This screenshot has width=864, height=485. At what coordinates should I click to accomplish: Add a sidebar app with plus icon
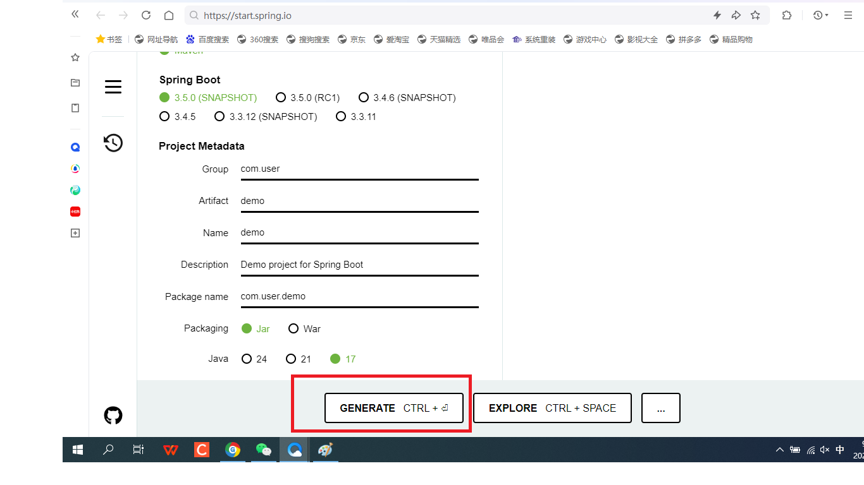(75, 233)
